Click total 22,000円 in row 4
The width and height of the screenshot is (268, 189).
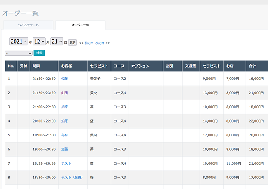tap(256, 121)
